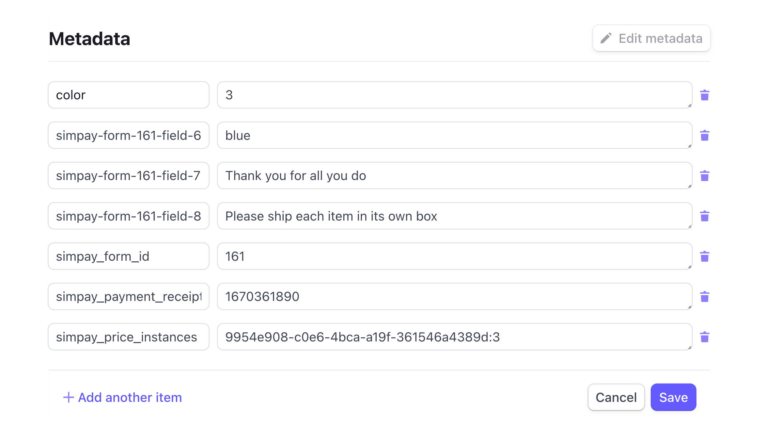766x429 pixels.
Task: Click the delete icon for simpay-form-161-field-8
Action: click(x=704, y=216)
